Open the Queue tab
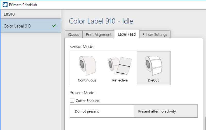The image size is (206, 130). (x=74, y=34)
